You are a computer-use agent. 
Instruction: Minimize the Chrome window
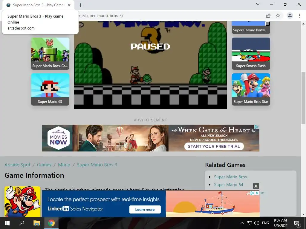click(271, 4)
